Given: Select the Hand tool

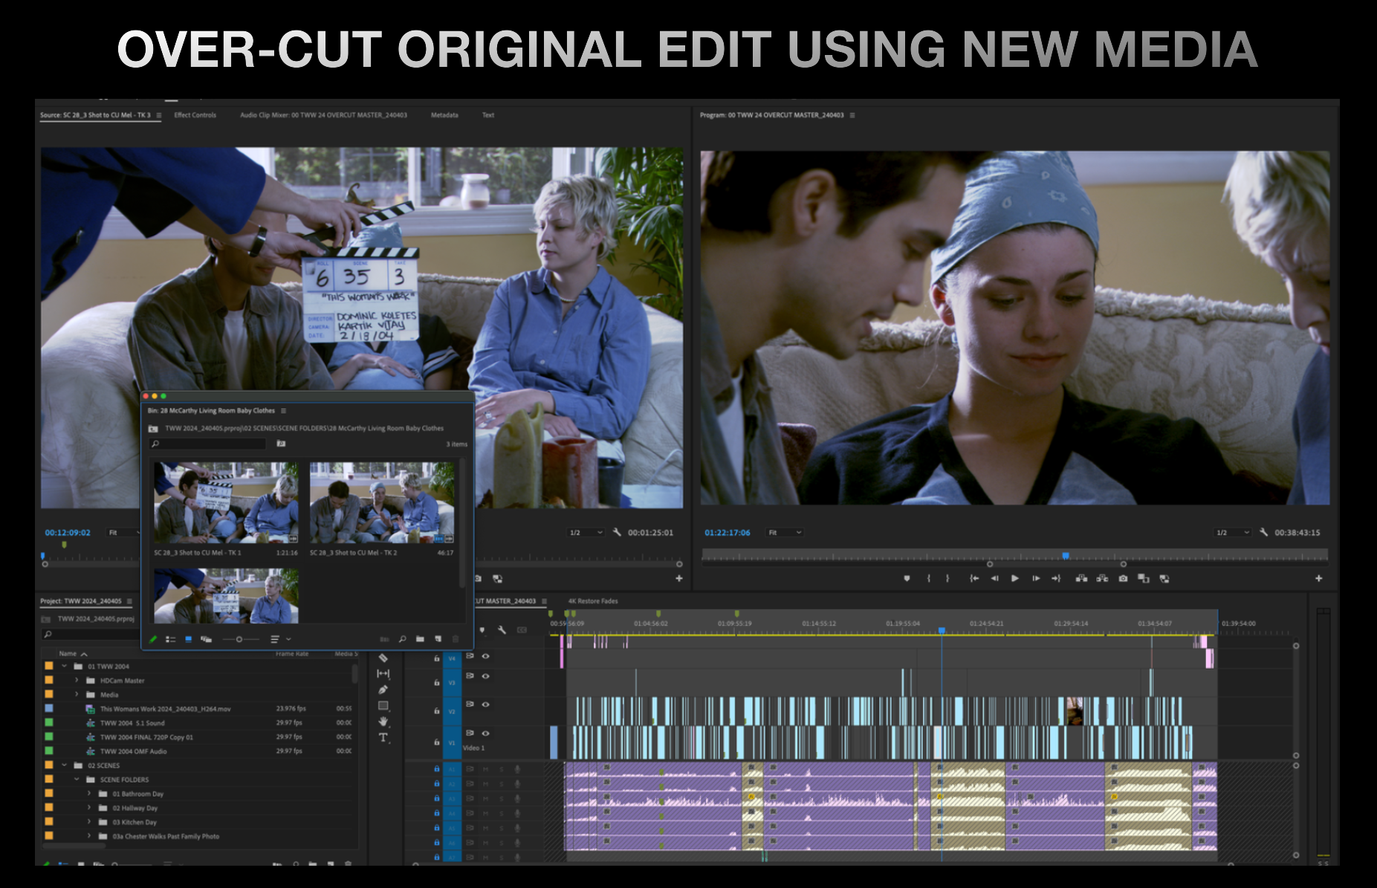Looking at the screenshot, I should pos(383,721).
